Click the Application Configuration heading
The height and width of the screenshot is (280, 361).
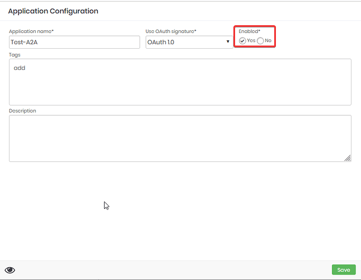click(x=53, y=11)
